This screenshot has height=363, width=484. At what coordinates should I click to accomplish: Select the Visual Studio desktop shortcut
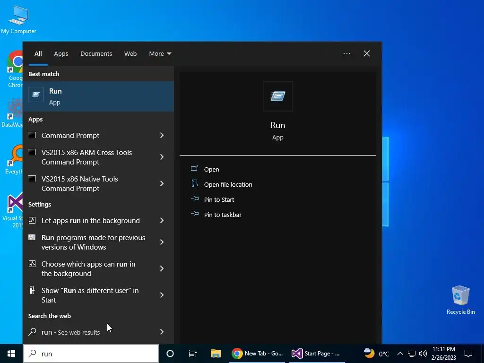pos(13,210)
